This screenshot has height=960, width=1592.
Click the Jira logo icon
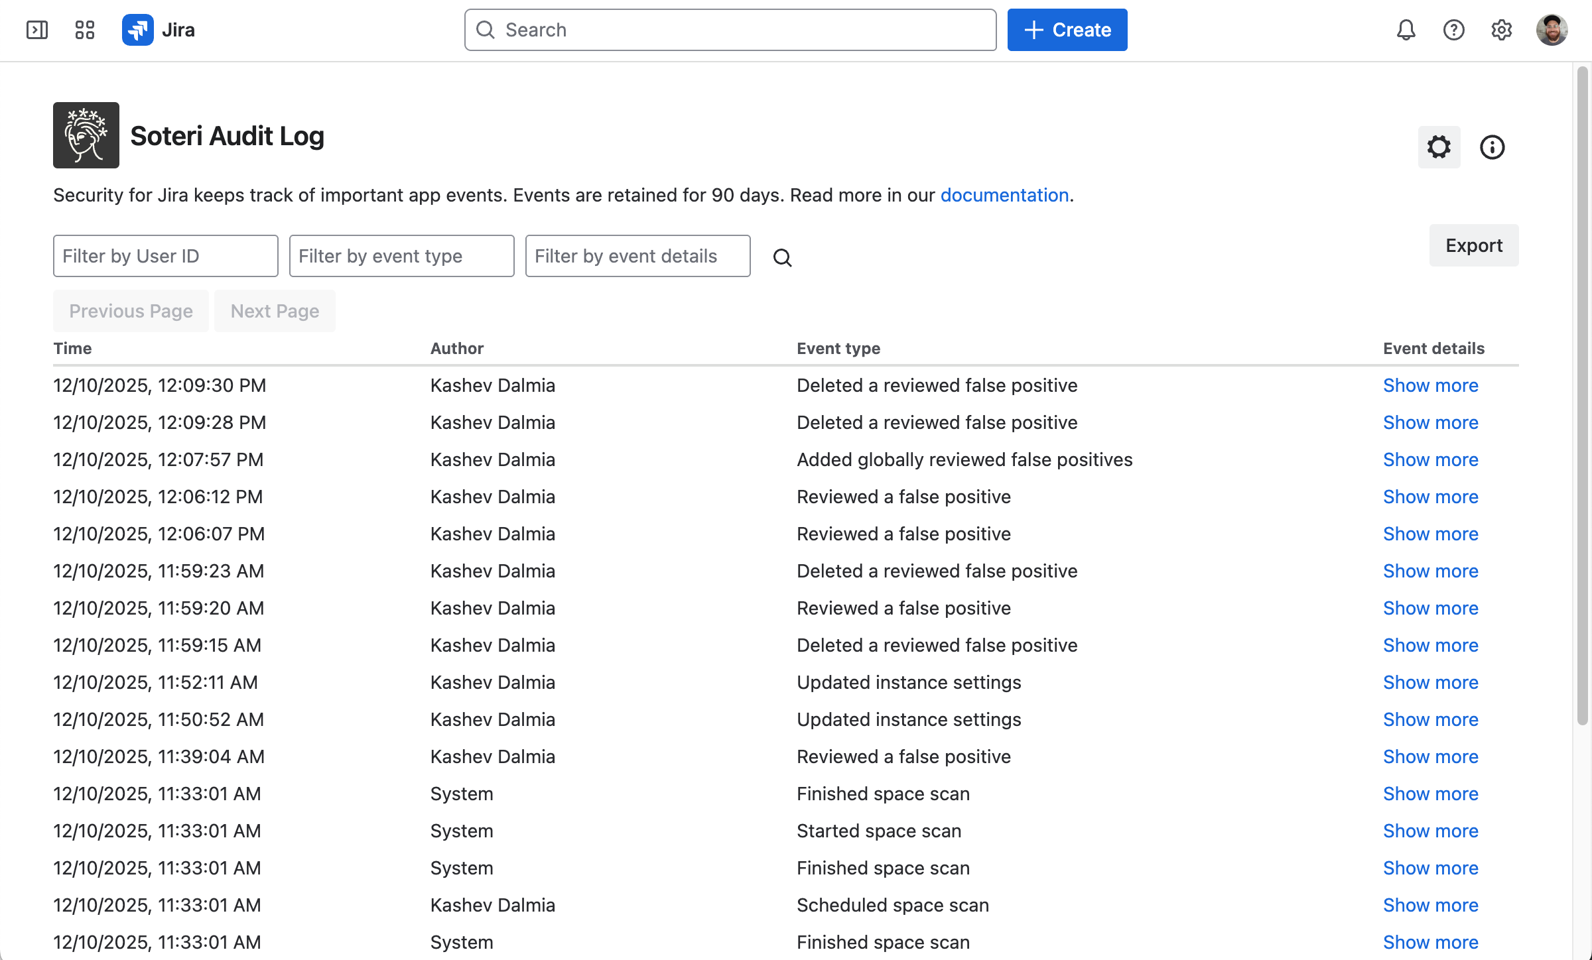pos(138,30)
